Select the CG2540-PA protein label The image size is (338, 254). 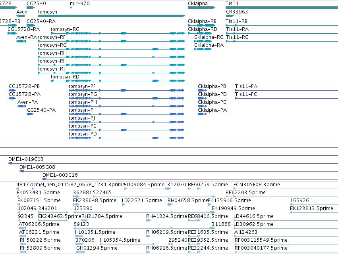coord(41,110)
